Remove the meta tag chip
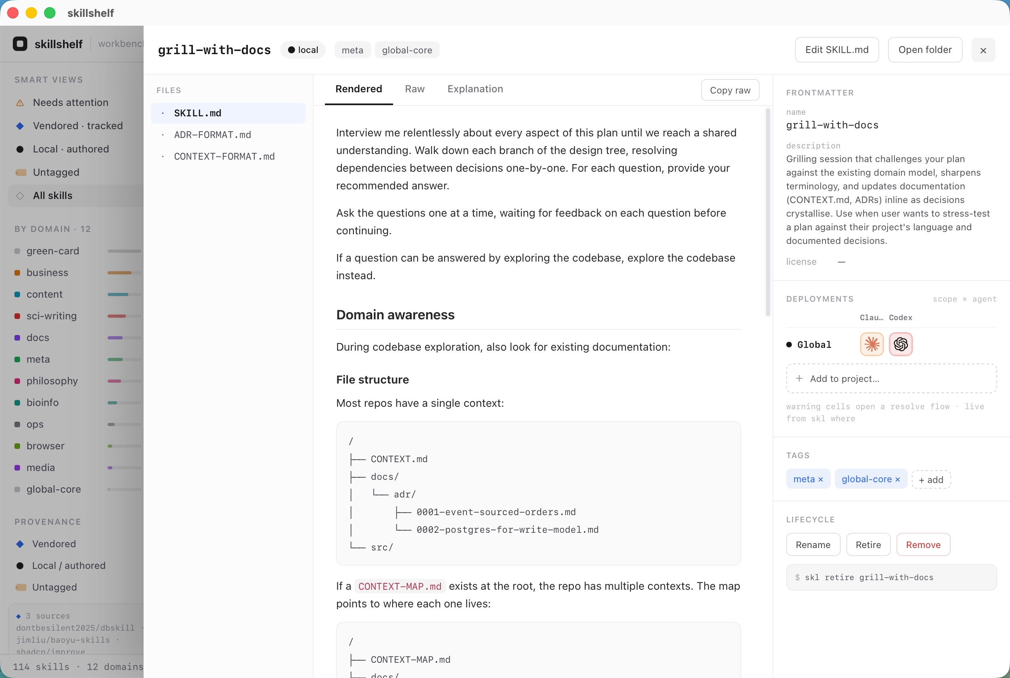The height and width of the screenshot is (678, 1010). click(x=821, y=479)
